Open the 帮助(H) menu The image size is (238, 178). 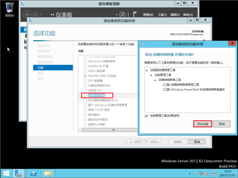(188, 15)
